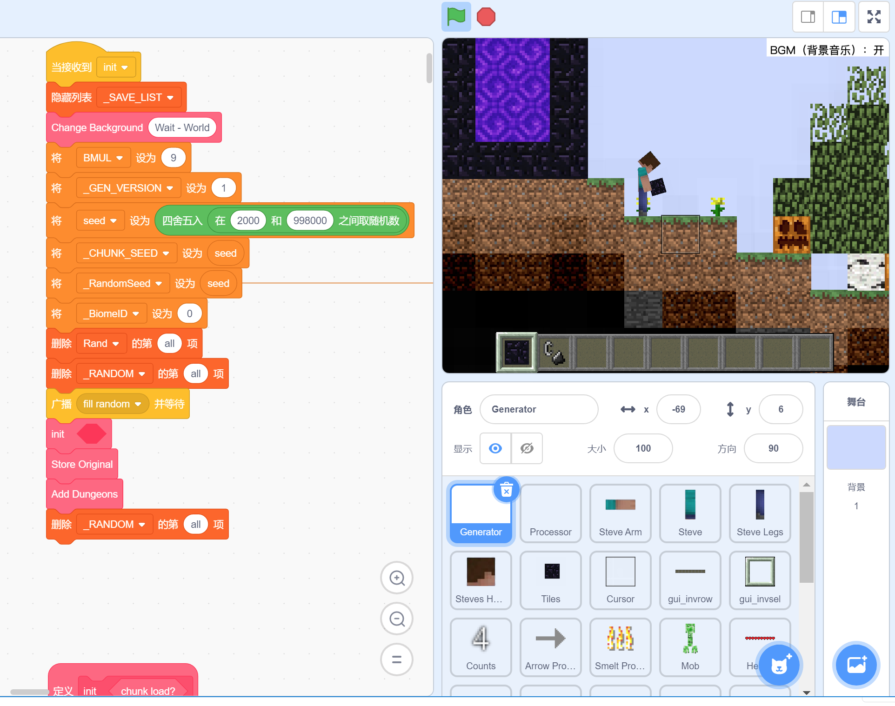Select the obsidian hotbar slot on stage
This screenshot has height=706, width=895.
pyautogui.click(x=516, y=352)
